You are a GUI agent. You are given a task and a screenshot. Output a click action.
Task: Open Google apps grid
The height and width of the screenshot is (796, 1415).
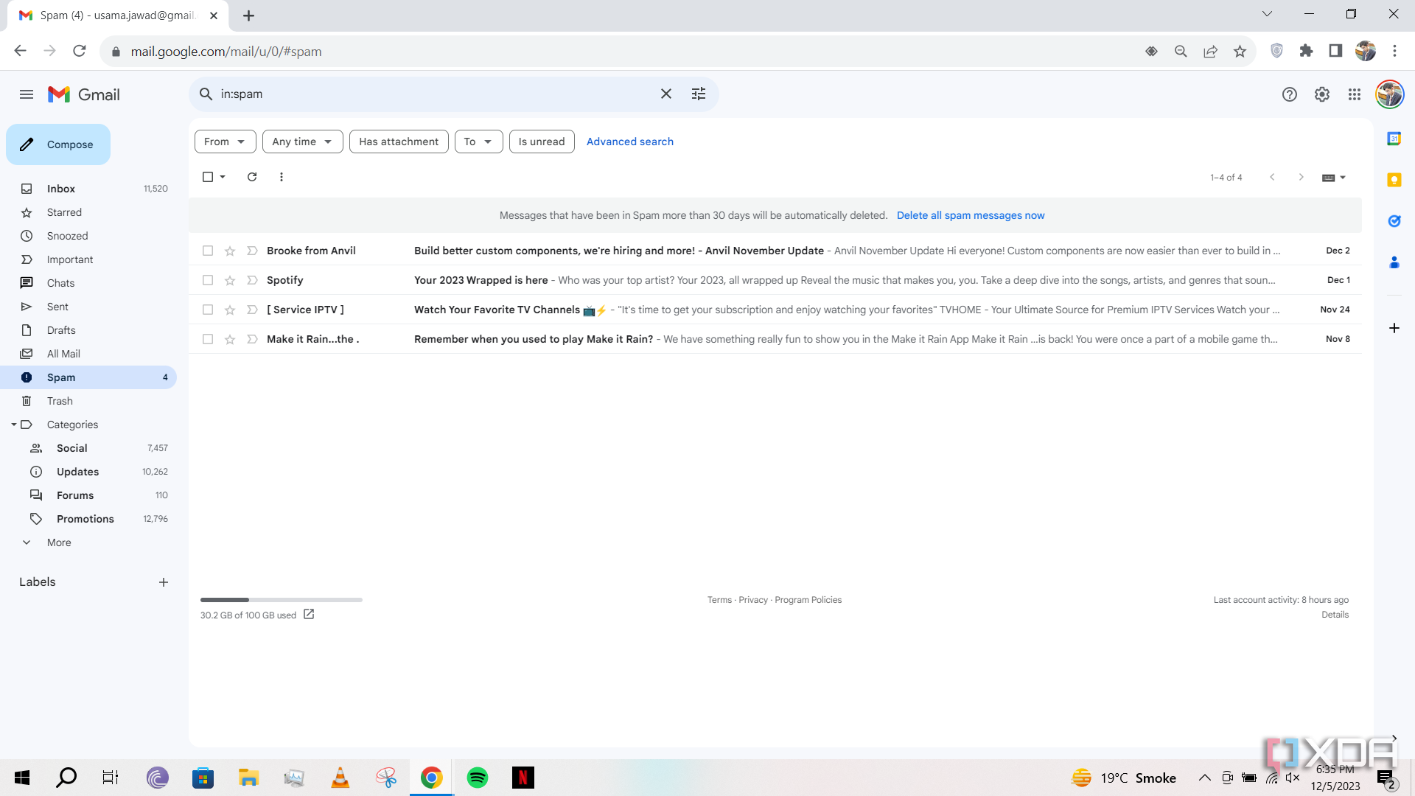(1355, 94)
